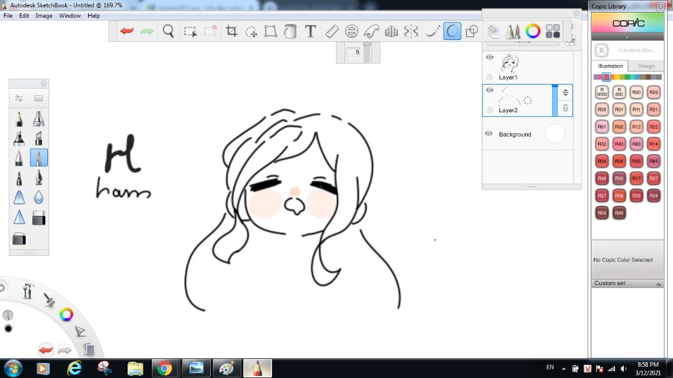673x378 pixels.
Task: Open the Draw Styles shapes tool
Action: [x=472, y=31]
